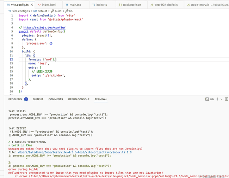This screenshot has height=178, width=229.
Task: Click the problems count badge
Action: coord(26,99)
